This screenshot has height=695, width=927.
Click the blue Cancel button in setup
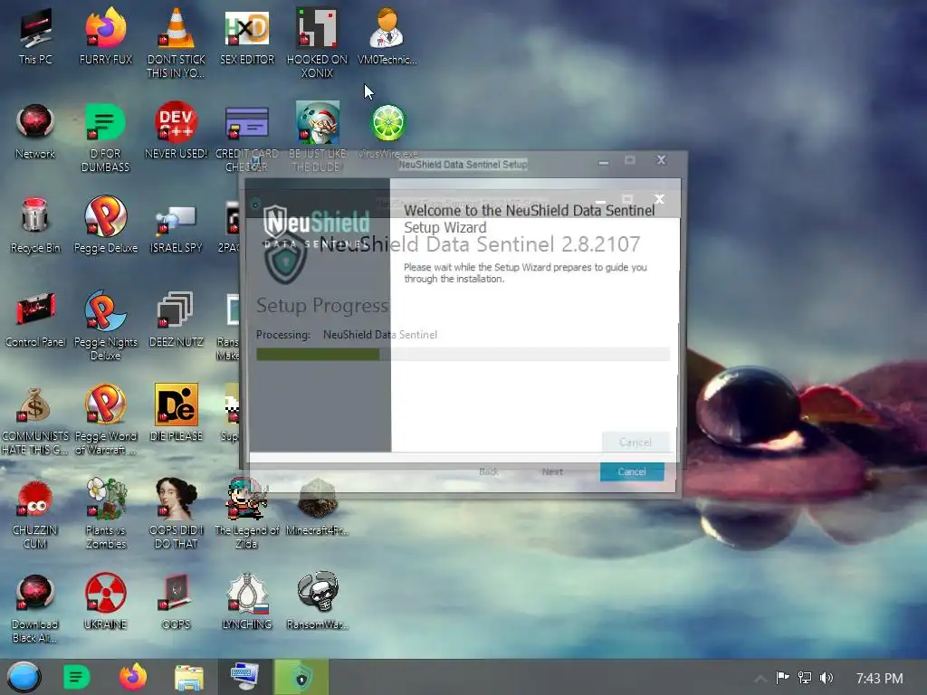(x=632, y=471)
